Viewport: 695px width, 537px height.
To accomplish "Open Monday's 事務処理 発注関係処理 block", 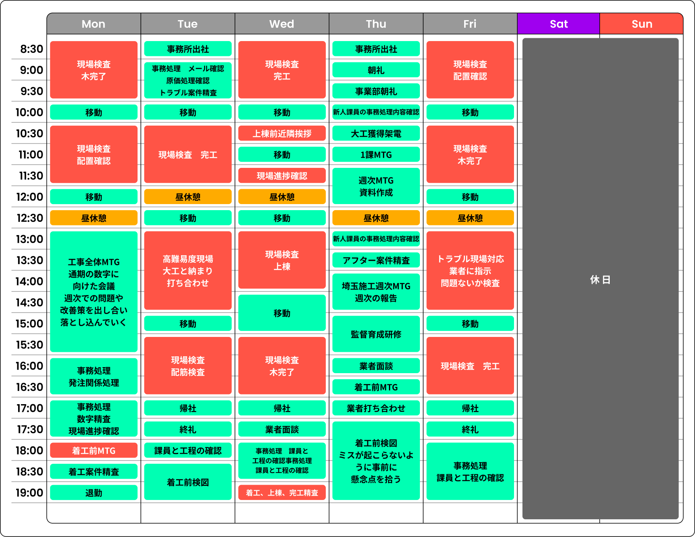I will 94,376.
